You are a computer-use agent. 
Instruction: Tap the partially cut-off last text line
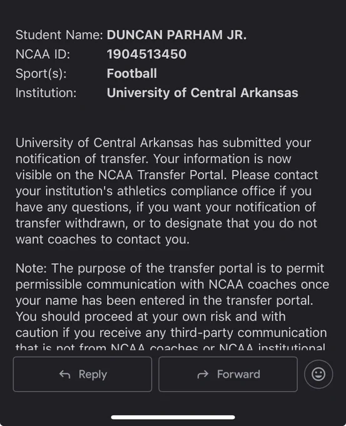170,347
